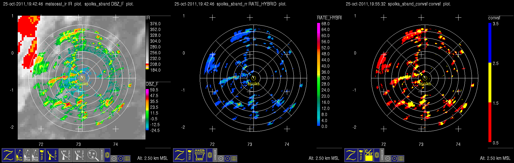Toggle the MAP overlay in the left panel
The height and width of the screenshot is (163, 514).
point(42,155)
